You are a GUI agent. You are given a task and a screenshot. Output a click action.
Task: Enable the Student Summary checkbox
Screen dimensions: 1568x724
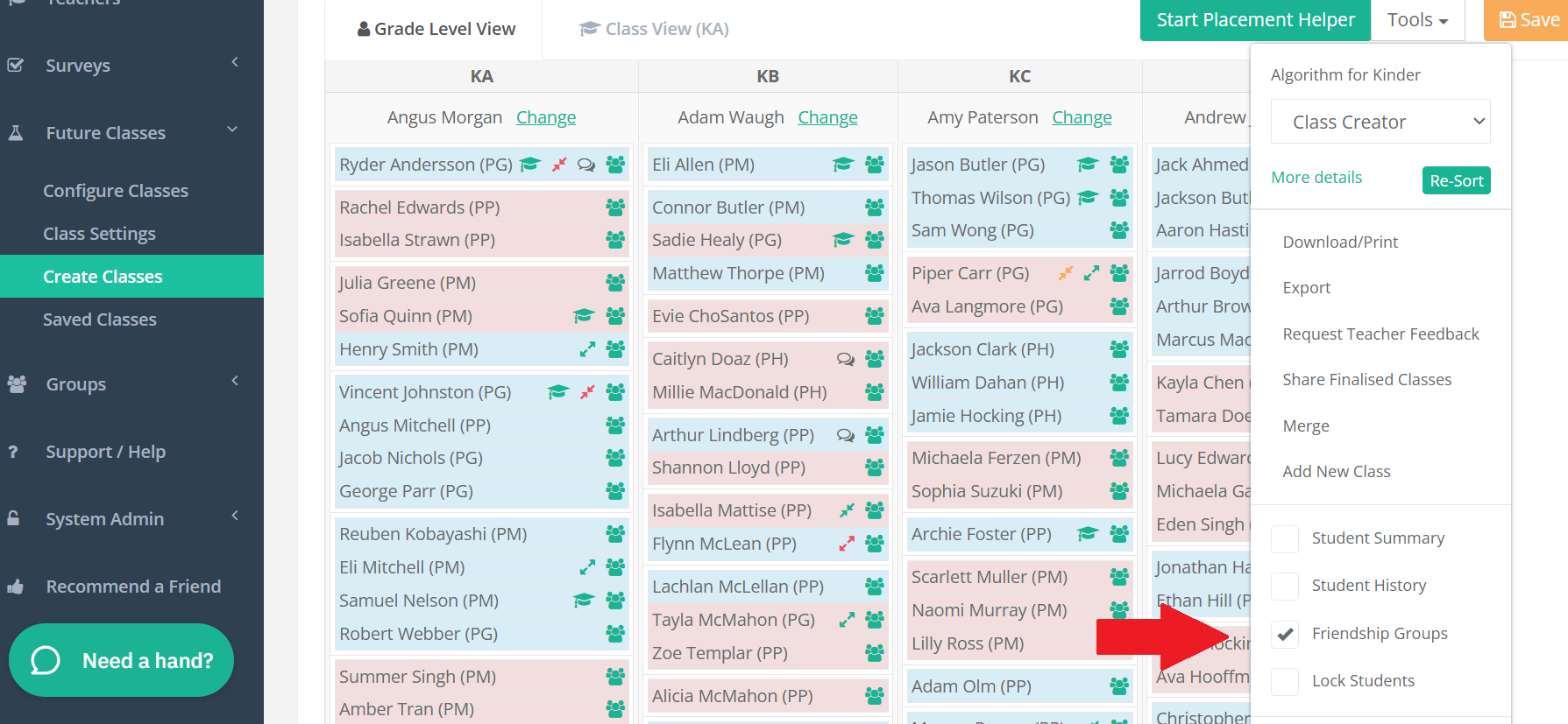coord(1285,539)
